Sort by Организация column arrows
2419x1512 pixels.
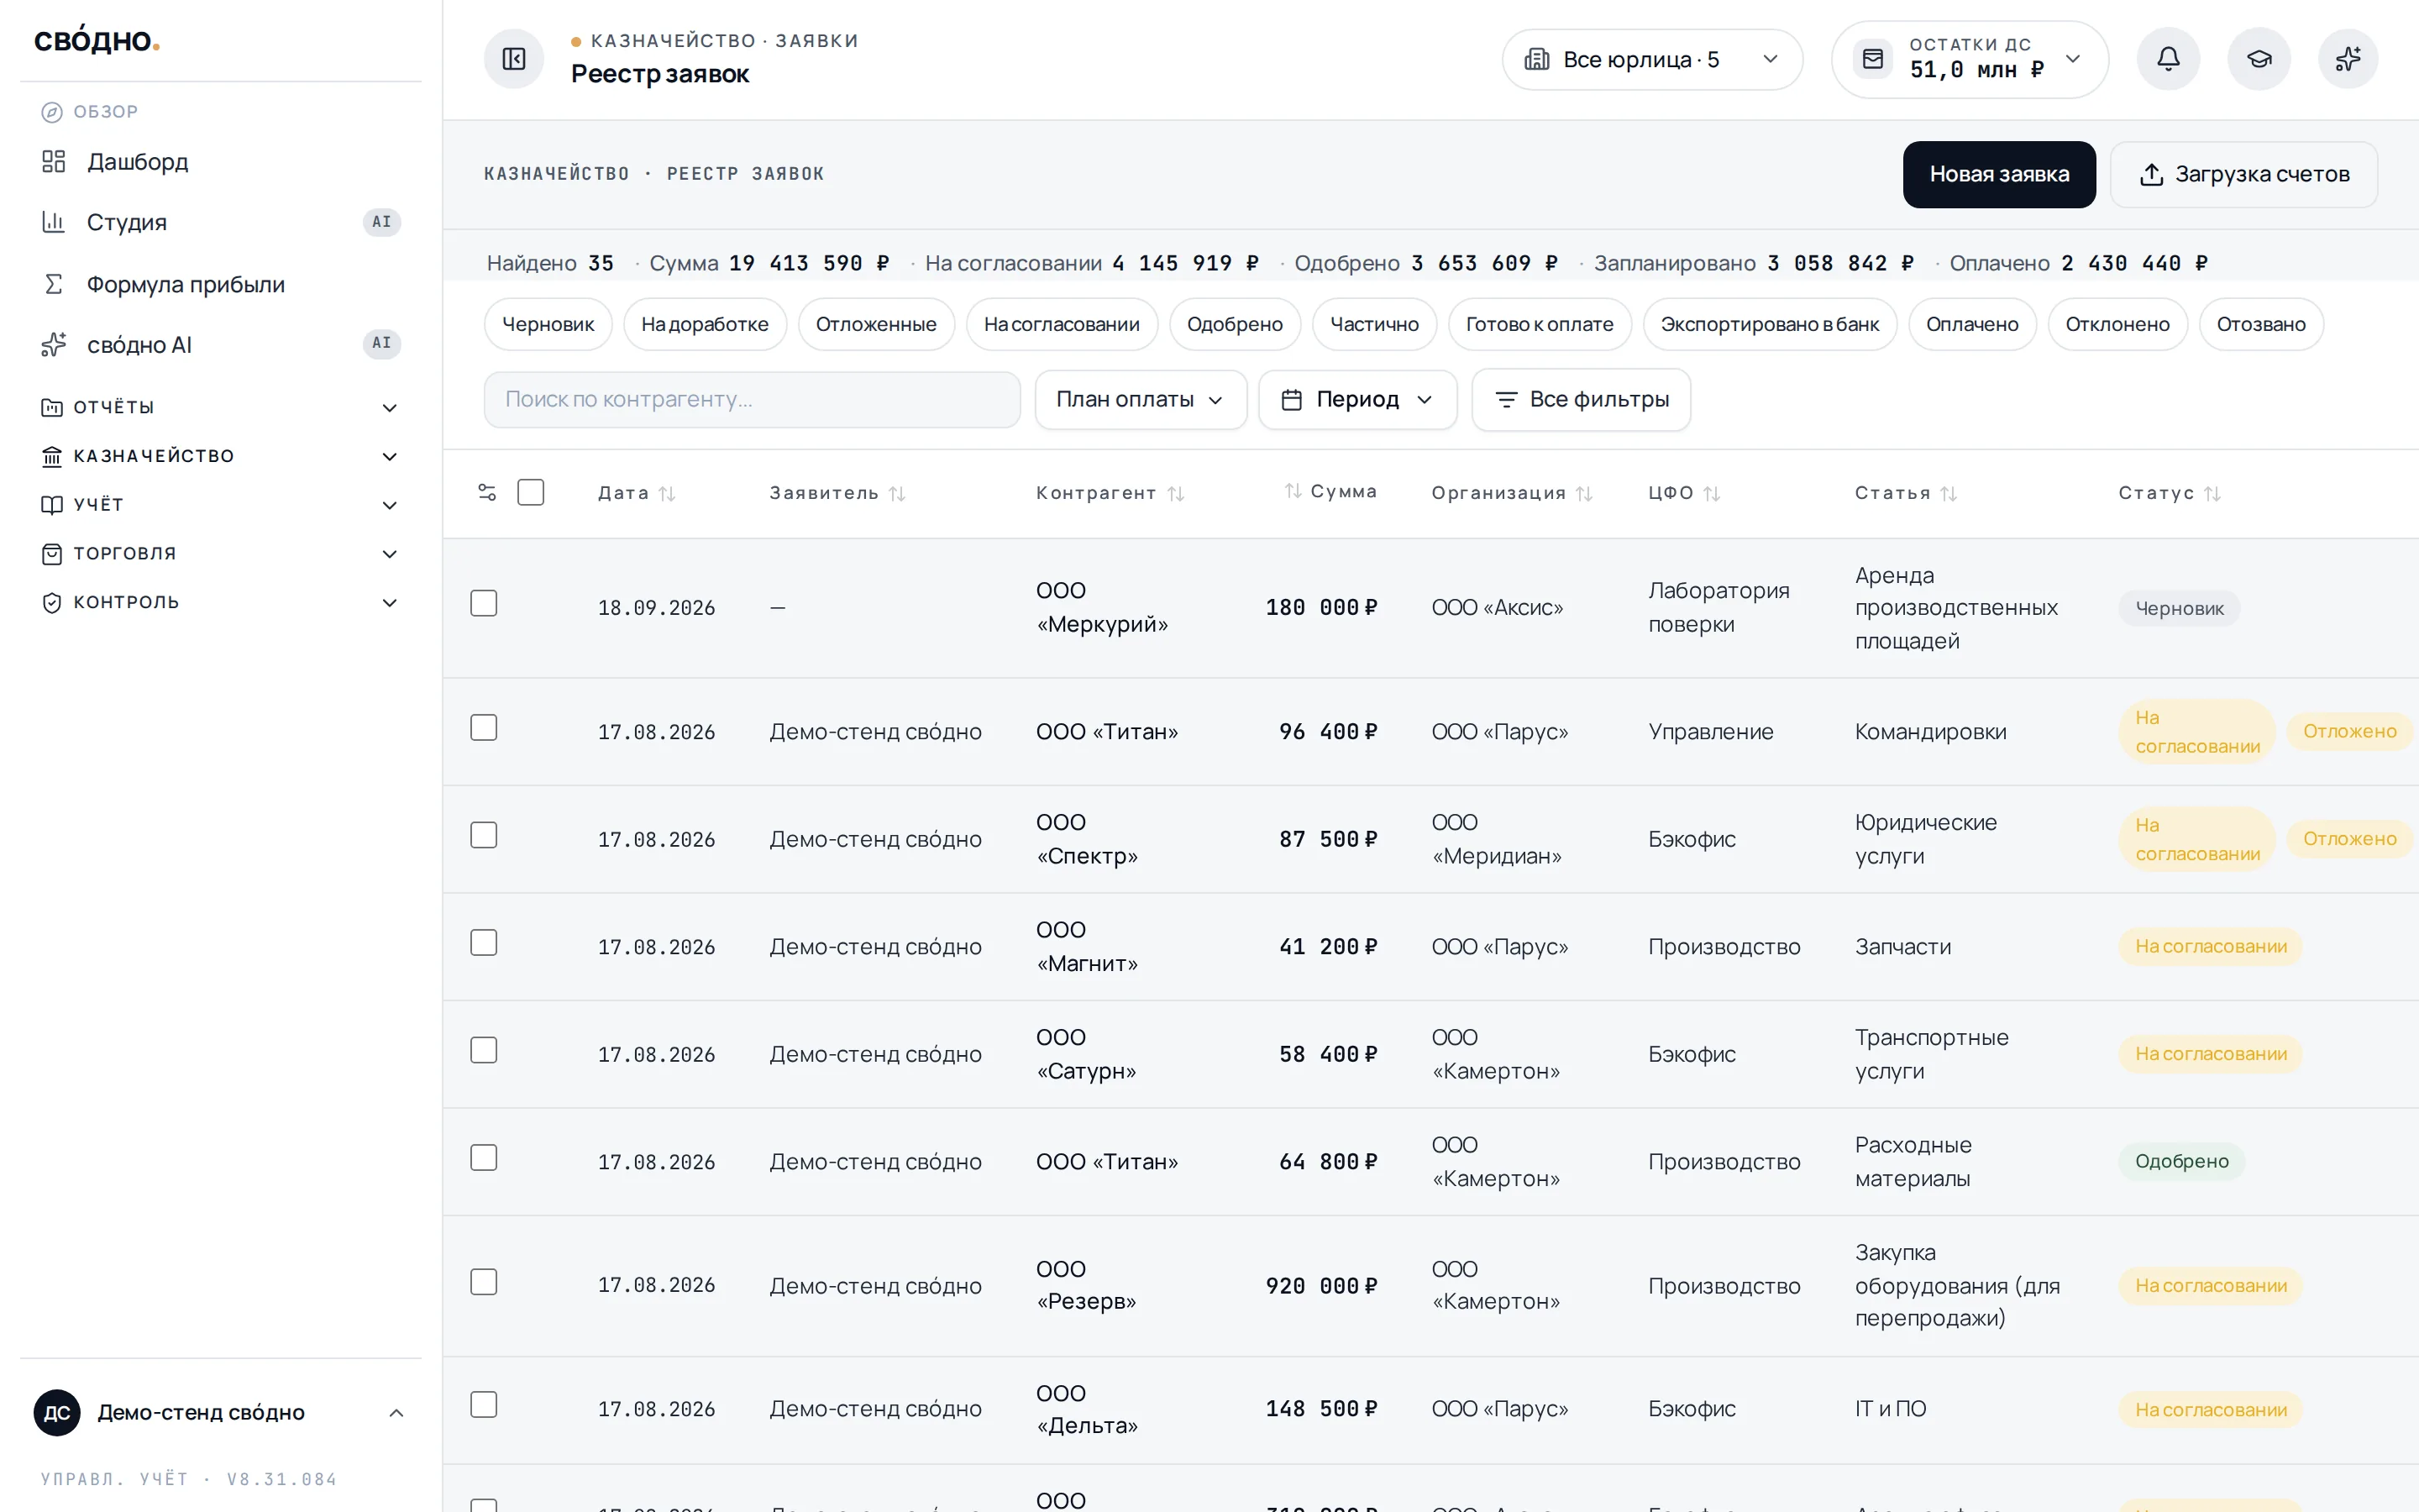point(1583,493)
